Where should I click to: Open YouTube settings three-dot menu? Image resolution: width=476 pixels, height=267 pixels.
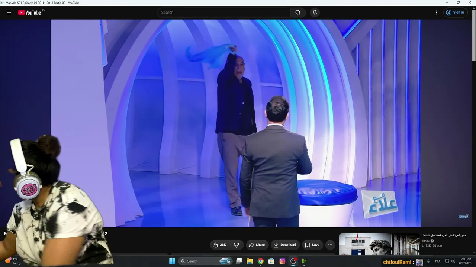(x=436, y=13)
